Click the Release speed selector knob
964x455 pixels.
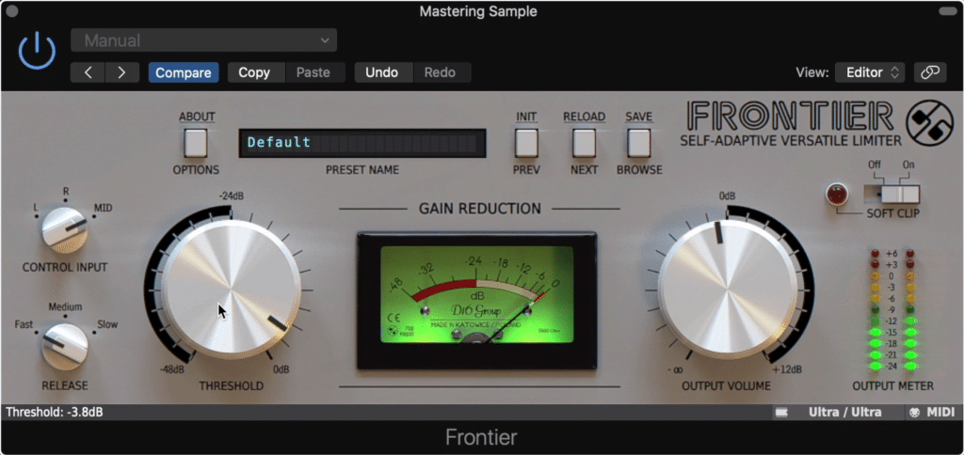click(65, 346)
